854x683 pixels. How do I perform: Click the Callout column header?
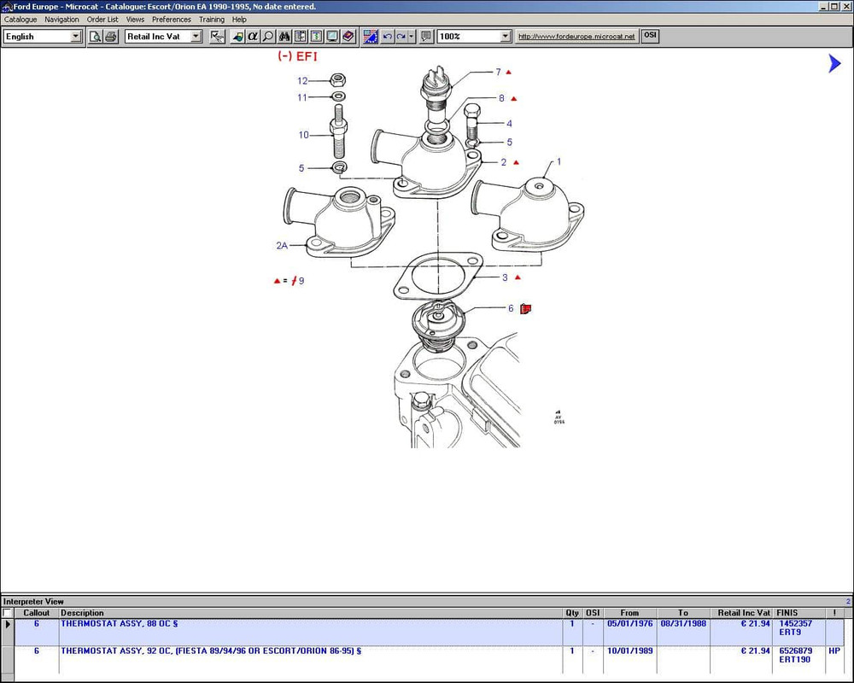pyautogui.click(x=37, y=613)
